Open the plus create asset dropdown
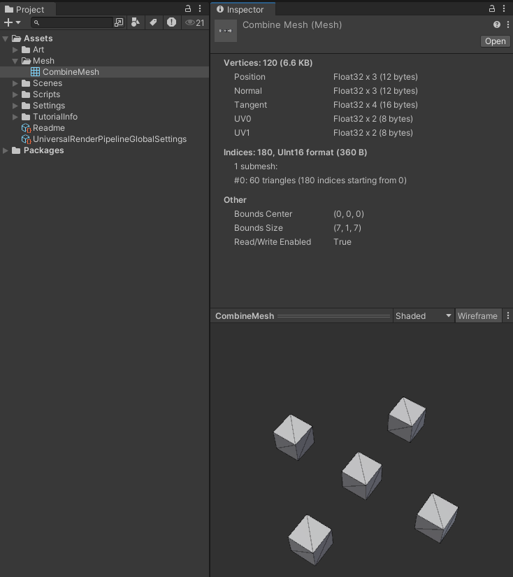 pos(13,22)
